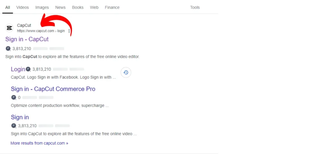Open the Finance search tab
The height and width of the screenshot is (154, 328).
click(x=112, y=7)
